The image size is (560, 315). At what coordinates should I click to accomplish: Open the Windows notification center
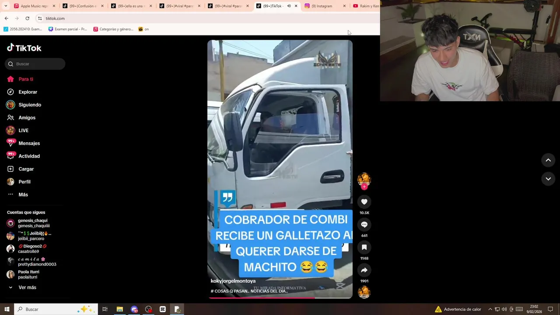pyautogui.click(x=550, y=309)
